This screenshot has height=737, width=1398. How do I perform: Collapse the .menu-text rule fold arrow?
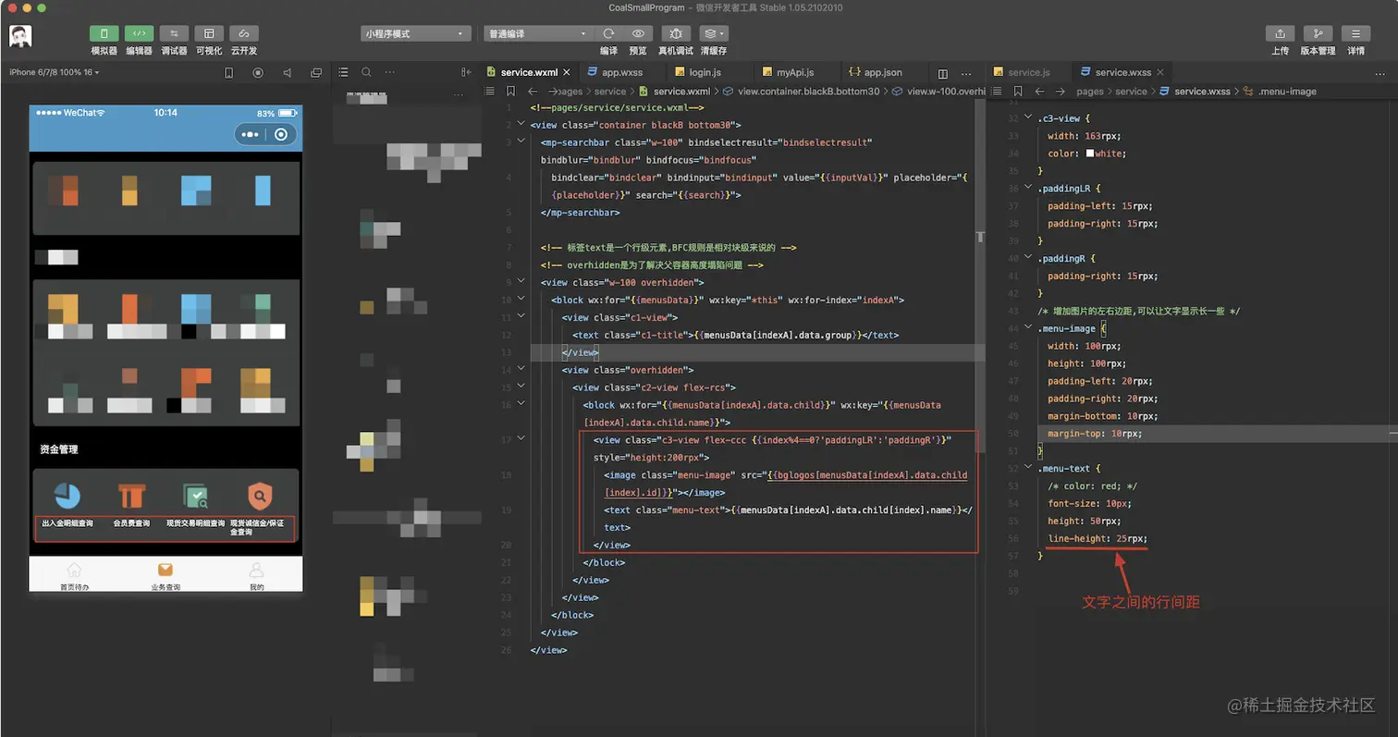tap(1028, 468)
